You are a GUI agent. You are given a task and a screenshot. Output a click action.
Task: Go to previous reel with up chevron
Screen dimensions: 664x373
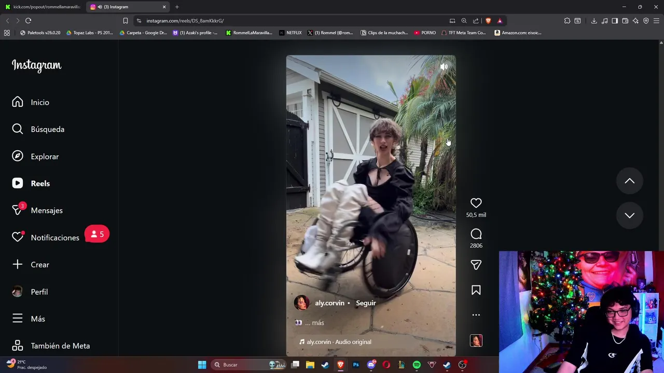(629, 181)
